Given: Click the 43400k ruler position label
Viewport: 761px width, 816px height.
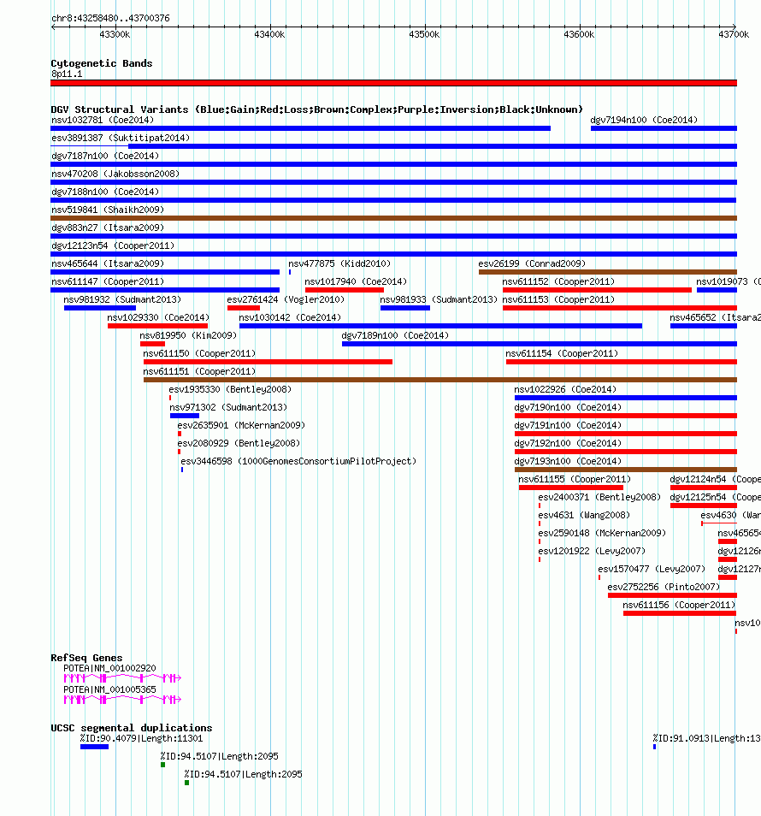Looking at the screenshot, I should pos(269,34).
